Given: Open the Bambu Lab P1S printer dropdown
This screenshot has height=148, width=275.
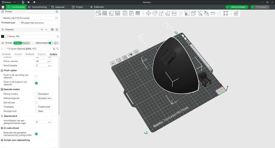Looking at the screenshot, I should tap(28, 18).
